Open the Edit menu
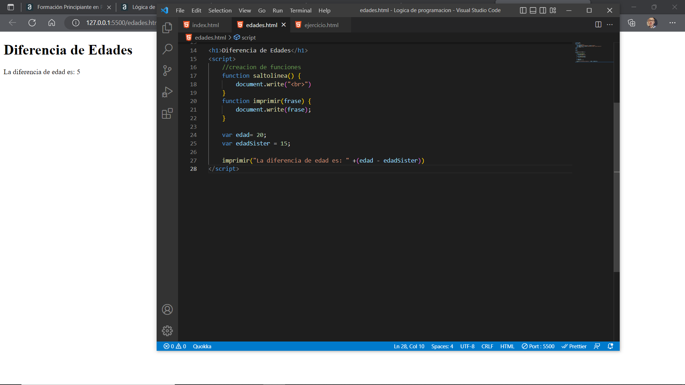 196,10
